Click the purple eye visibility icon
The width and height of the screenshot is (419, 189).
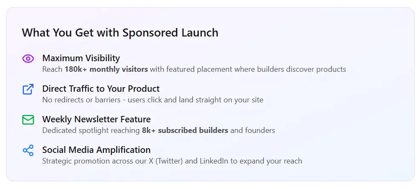pyautogui.click(x=28, y=59)
